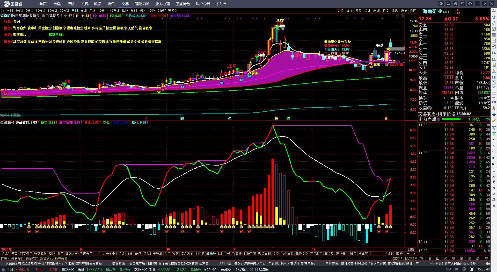Open the candlestick chart icon in sidebar

[x=494, y=47]
